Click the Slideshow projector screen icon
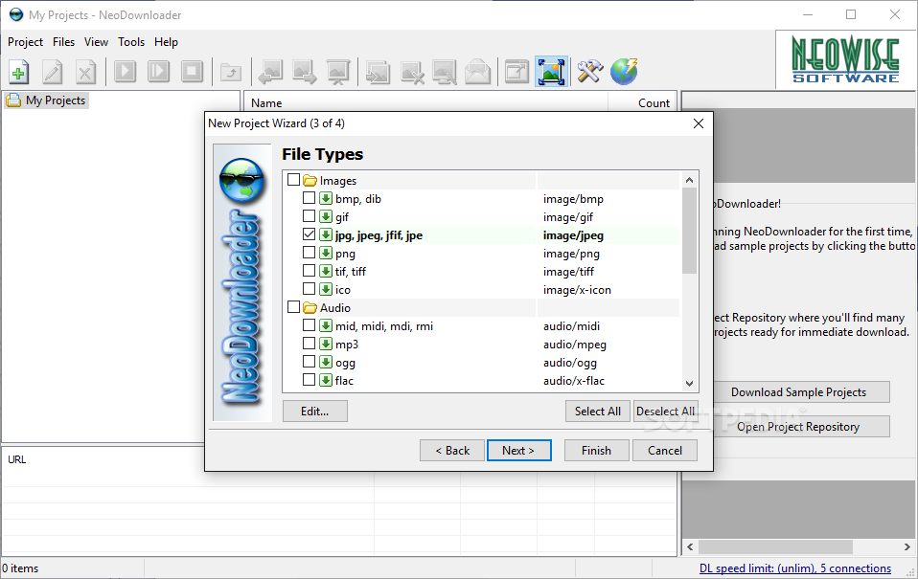Image resolution: width=918 pixels, height=579 pixels. [x=338, y=72]
